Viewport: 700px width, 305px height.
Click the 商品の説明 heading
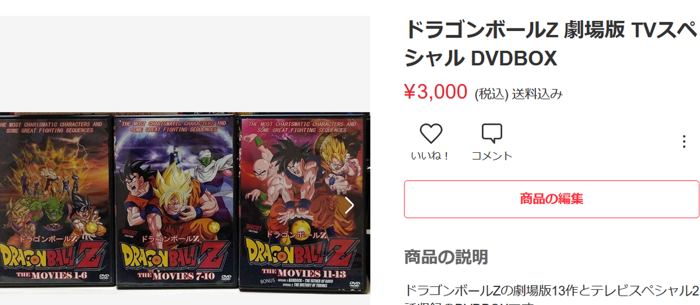click(446, 257)
